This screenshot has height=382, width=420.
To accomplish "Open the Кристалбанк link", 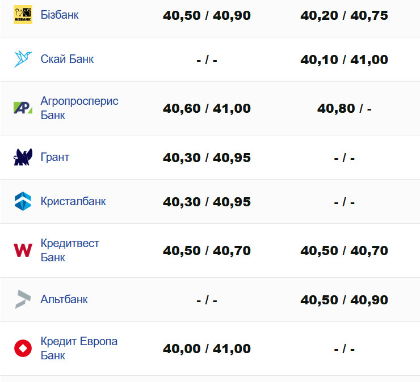I will (x=73, y=201).
